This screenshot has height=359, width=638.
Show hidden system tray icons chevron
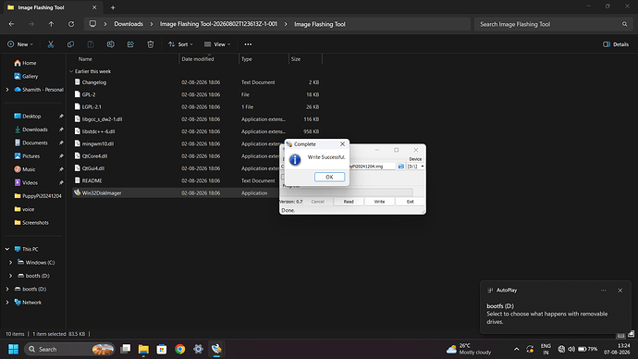click(x=516, y=349)
